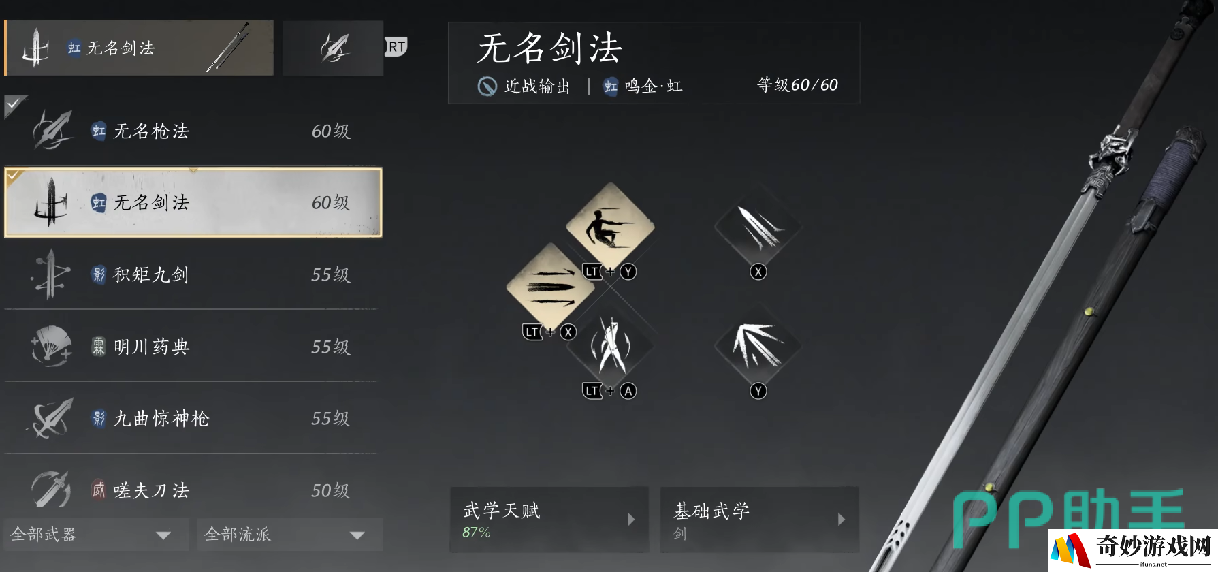This screenshot has width=1218, height=572.
Task: Select the LT+Y leaping strike skill icon
Action: tap(610, 225)
